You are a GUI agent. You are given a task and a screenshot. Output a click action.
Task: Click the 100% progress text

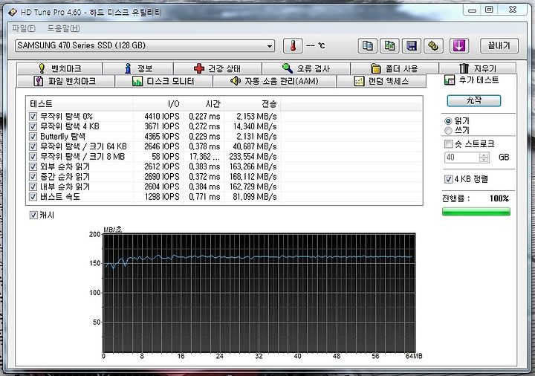click(x=499, y=198)
